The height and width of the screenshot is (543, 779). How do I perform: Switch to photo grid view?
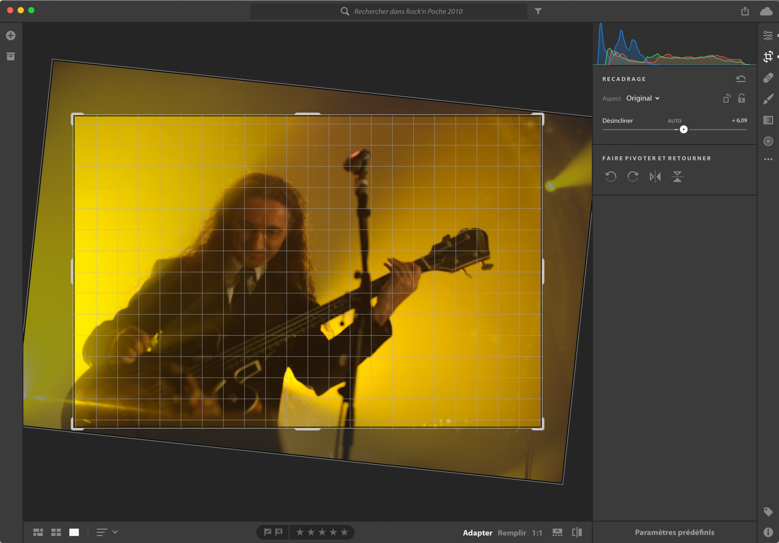coord(38,532)
